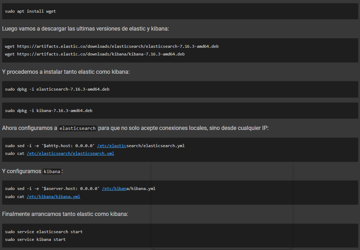Click the kibana-7.16.3 wget URL line

(94, 54)
